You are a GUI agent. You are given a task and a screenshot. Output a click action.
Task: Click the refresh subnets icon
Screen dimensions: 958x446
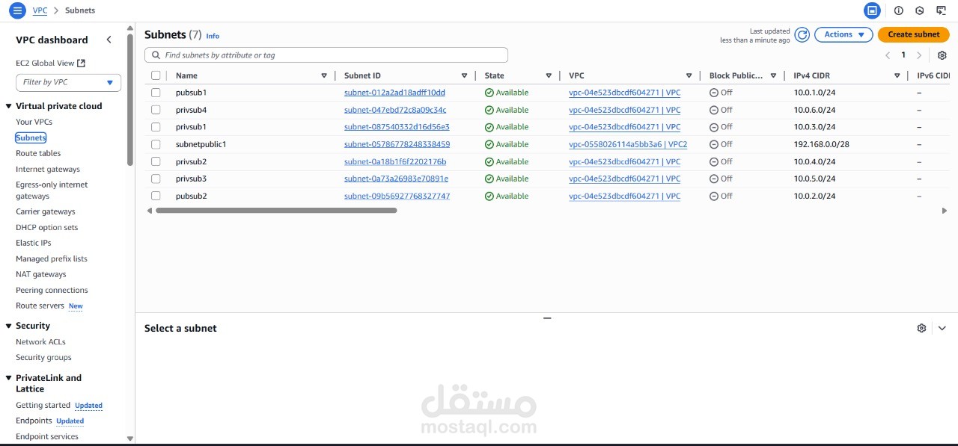(802, 34)
